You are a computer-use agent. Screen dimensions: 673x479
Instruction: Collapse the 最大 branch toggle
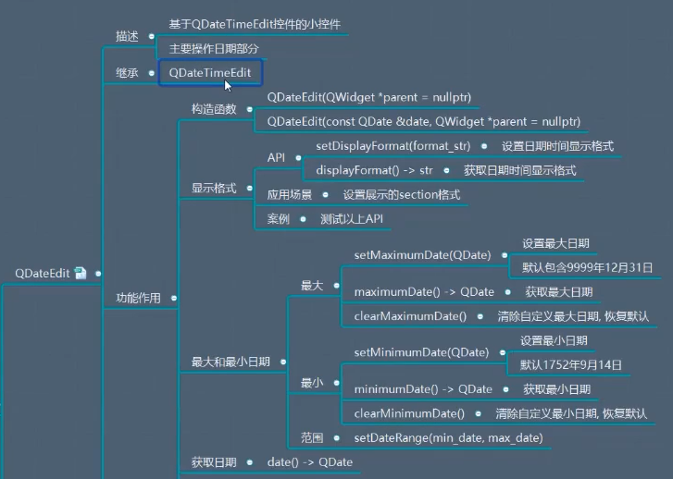click(337, 286)
